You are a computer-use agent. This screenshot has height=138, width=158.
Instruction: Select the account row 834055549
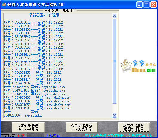[33, 37]
